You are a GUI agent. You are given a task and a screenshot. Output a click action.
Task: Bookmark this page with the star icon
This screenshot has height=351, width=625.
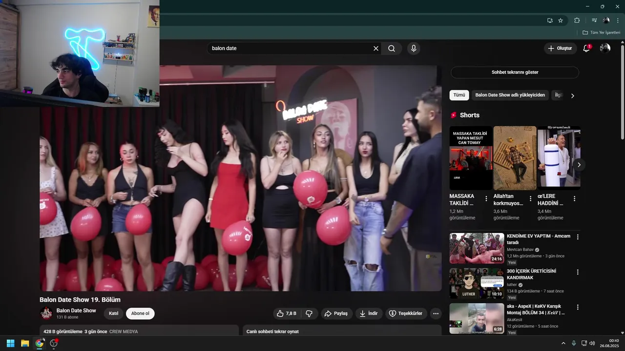pos(561,20)
